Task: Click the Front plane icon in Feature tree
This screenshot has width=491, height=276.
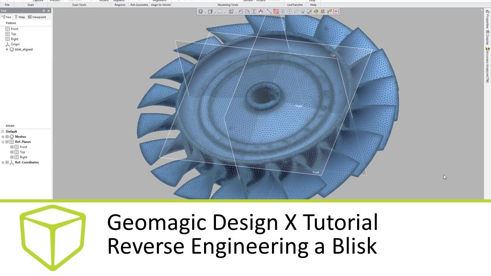Action: (x=8, y=29)
